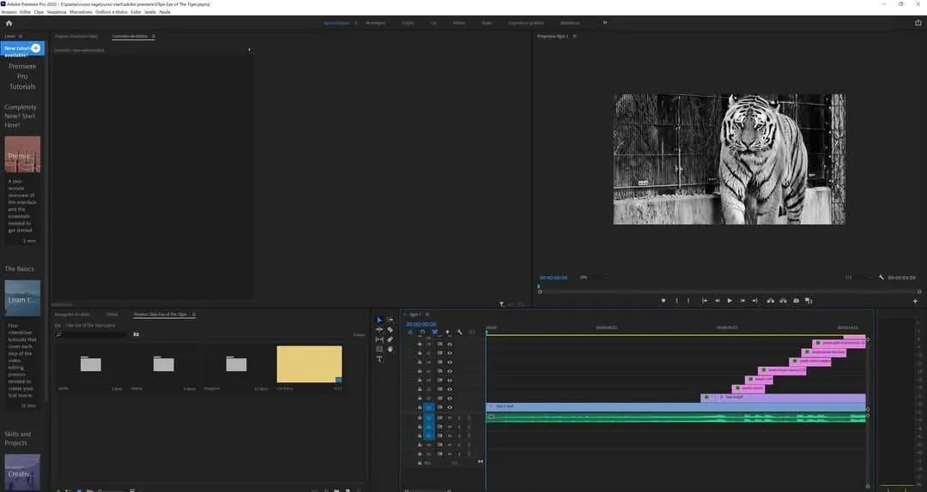Show more workspaces with double chevron

pos(605,22)
